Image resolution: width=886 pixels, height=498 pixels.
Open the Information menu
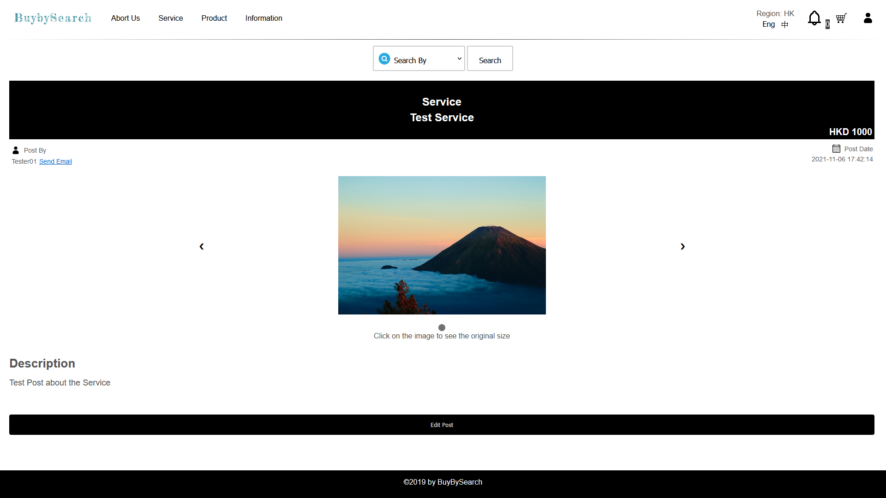(263, 18)
